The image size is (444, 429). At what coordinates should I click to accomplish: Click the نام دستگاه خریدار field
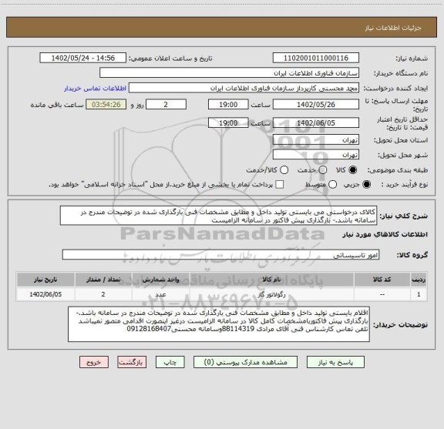(230, 73)
